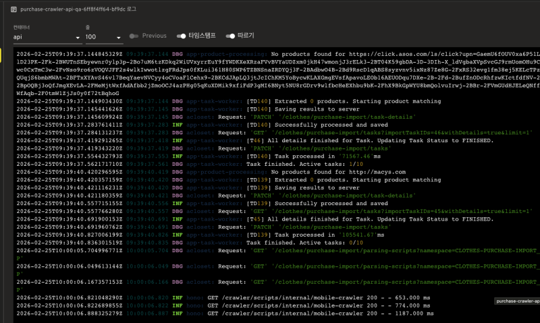
Task: Click the purchase-crawler tooltip at bottom right
Action: 516,302
